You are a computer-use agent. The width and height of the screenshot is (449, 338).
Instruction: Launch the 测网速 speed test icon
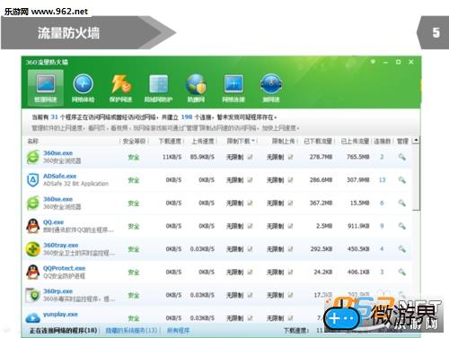[271, 88]
